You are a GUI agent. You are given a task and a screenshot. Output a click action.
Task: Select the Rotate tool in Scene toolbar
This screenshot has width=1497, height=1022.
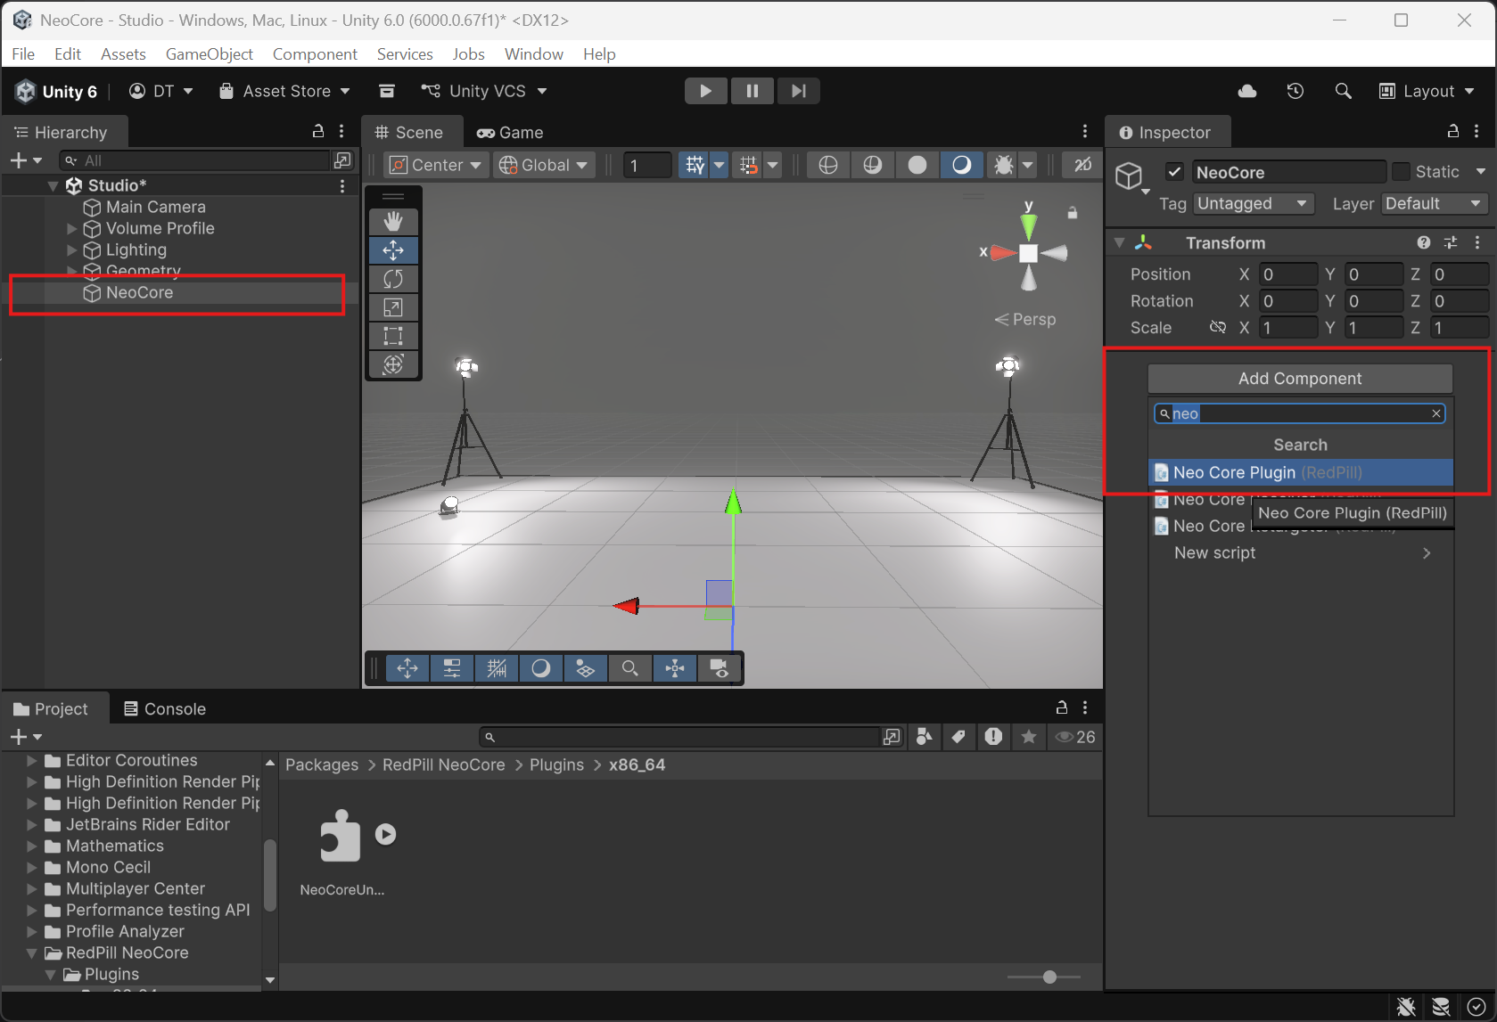pyautogui.click(x=393, y=279)
